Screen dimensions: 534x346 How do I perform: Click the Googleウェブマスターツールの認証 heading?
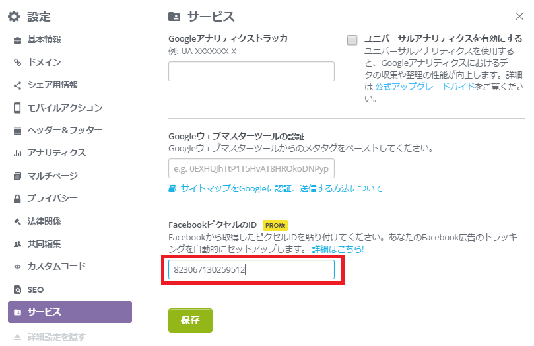(x=236, y=137)
